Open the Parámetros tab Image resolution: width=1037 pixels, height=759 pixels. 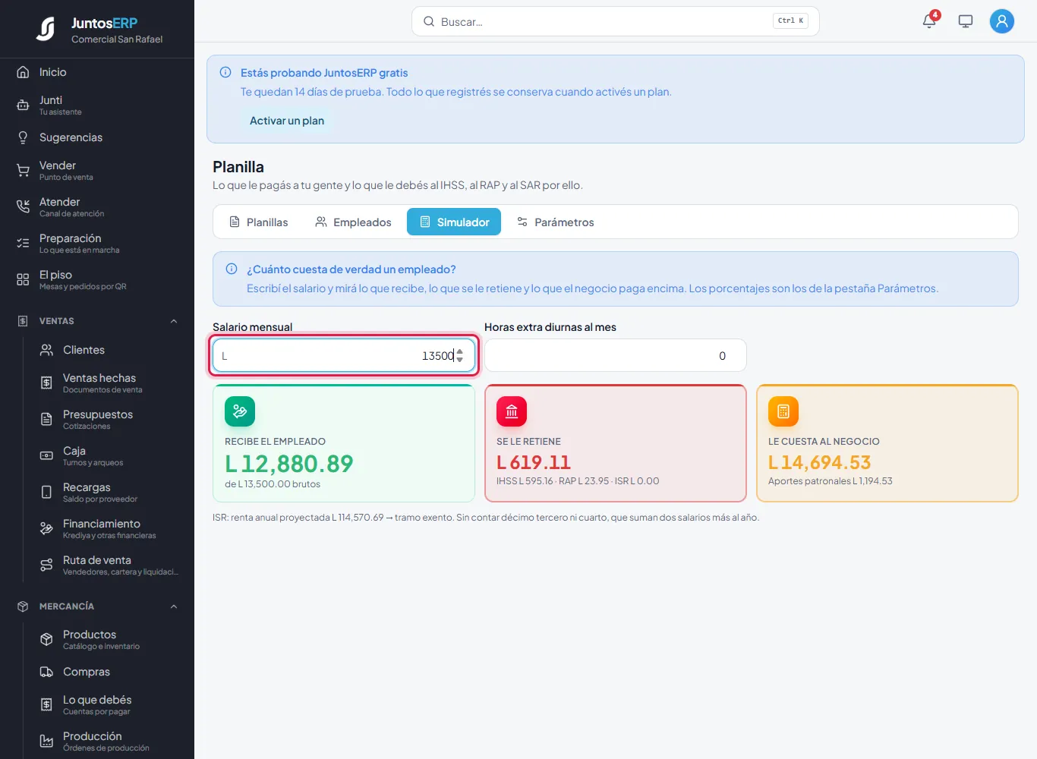coord(555,222)
